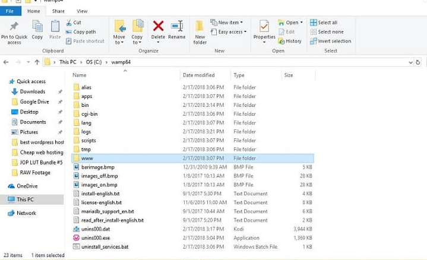Choose Copy path in Clipboard group
The width and height of the screenshot is (427, 260).
(81, 32)
